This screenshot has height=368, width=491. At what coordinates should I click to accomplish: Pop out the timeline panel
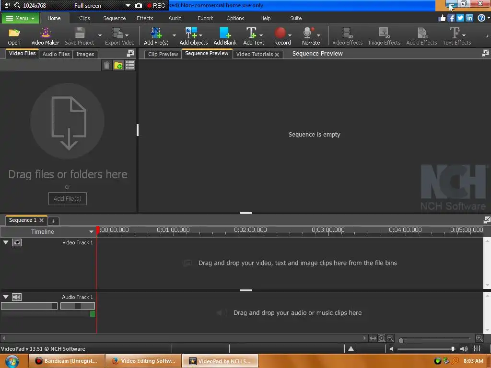click(487, 219)
